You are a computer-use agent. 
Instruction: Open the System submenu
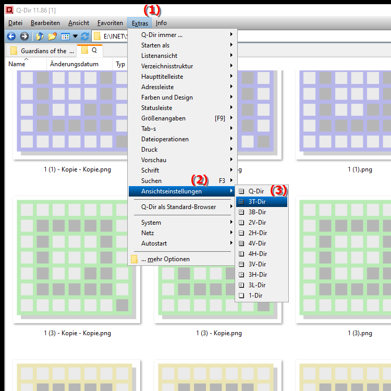182,223
